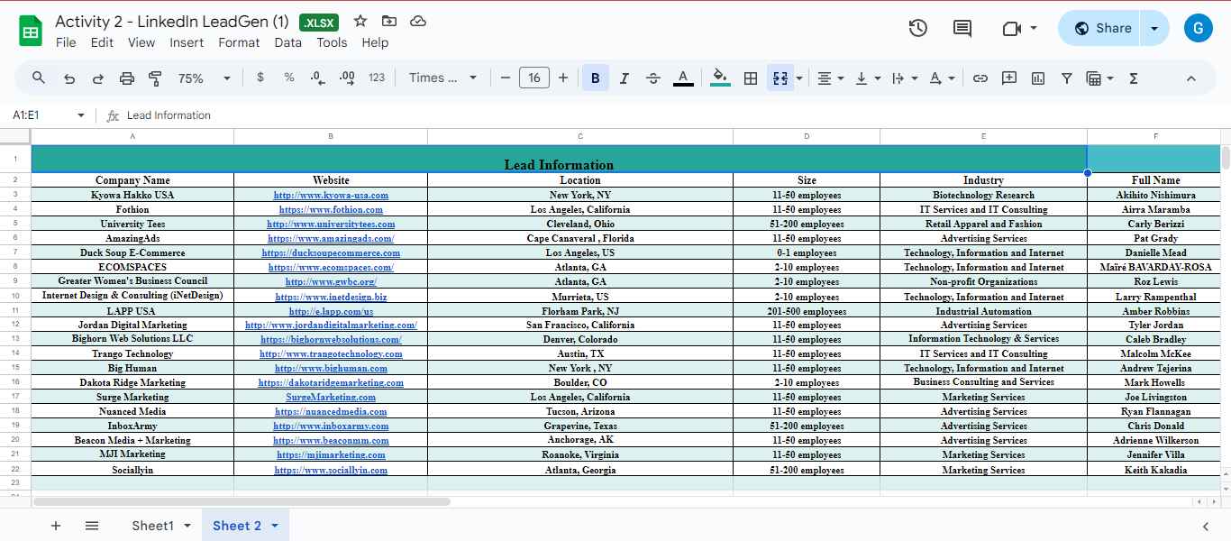Open vertical align dropdown
The image size is (1231, 541).
[x=867, y=78]
